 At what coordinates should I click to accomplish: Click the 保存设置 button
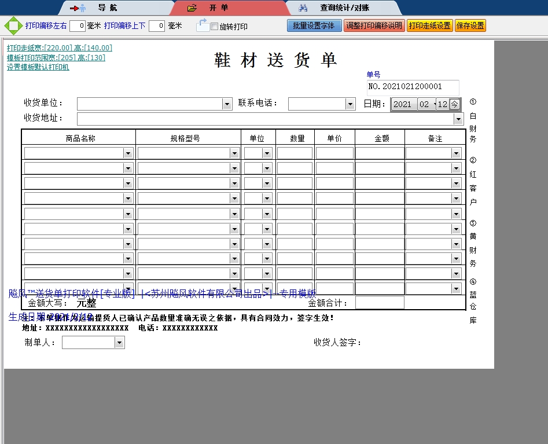point(470,26)
